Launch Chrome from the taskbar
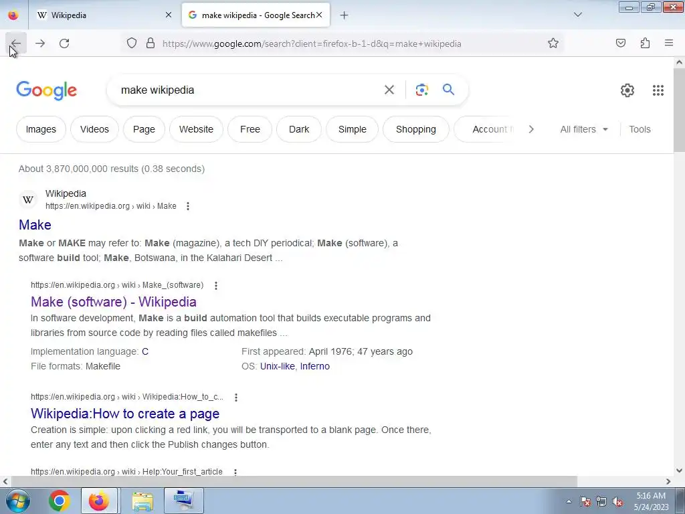 pos(59,501)
